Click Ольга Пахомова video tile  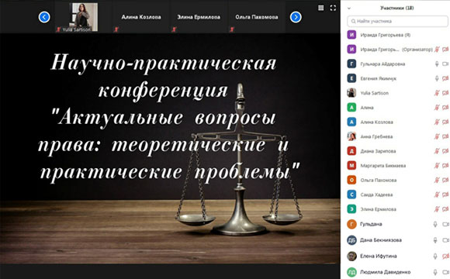[x=257, y=17]
